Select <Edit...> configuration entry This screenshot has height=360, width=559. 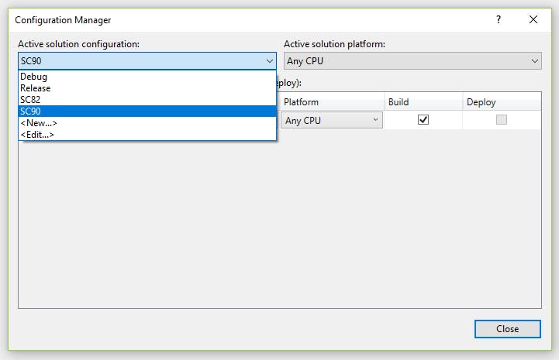coord(147,135)
